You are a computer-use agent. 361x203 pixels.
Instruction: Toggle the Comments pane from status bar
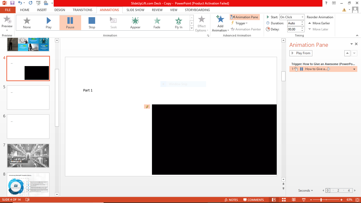point(253,200)
